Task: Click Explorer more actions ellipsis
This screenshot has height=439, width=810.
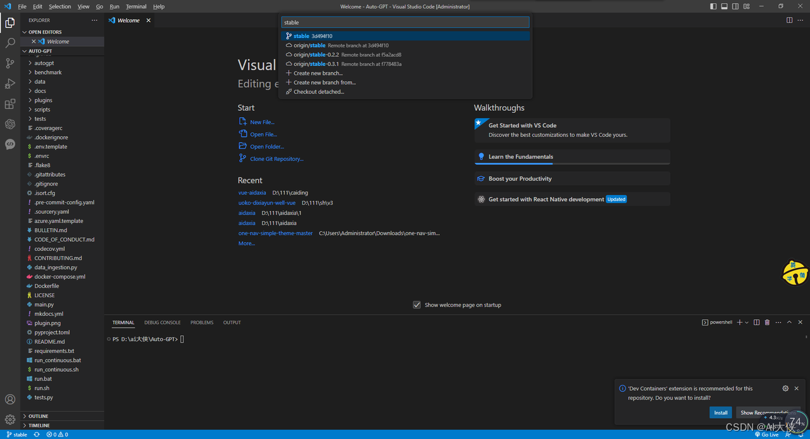Action: pos(94,20)
